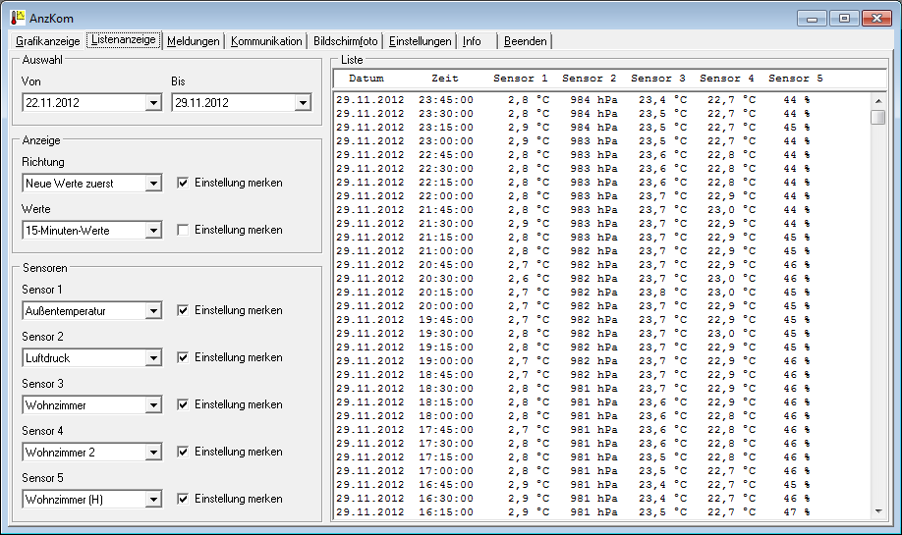The width and height of the screenshot is (902, 535).
Task: Open the Einstellungen tab
Action: 420,41
